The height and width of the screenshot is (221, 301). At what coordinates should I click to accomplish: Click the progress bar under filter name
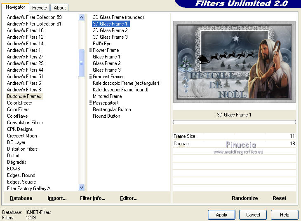click(234, 122)
